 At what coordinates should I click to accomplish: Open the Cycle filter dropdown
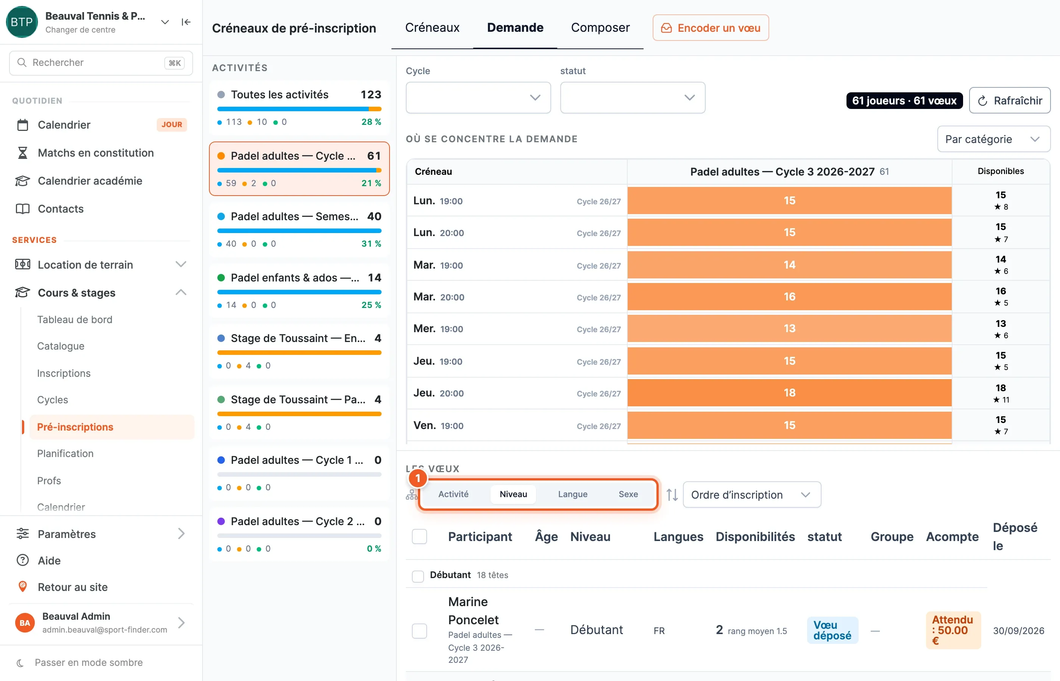(x=478, y=98)
